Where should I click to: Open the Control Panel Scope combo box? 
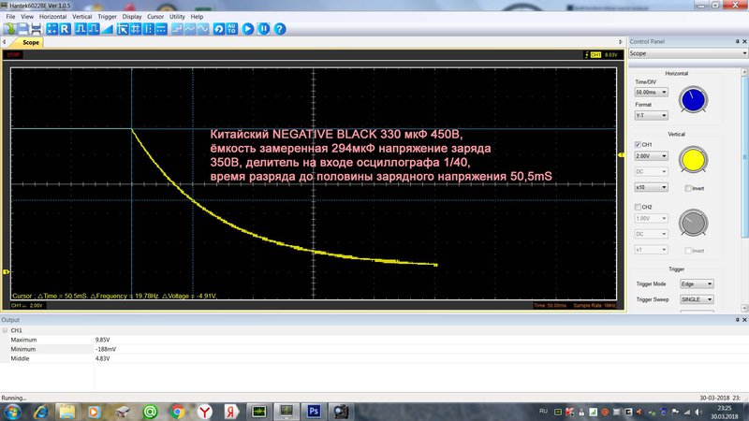point(688,53)
